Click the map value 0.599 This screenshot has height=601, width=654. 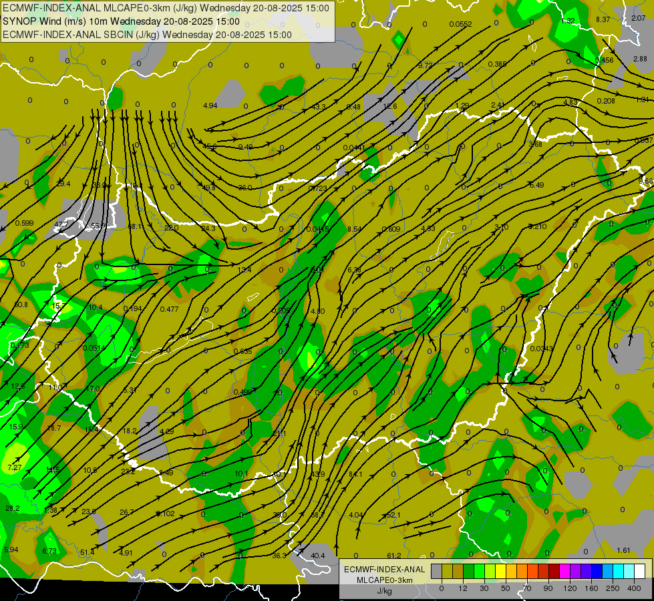[x=24, y=223]
